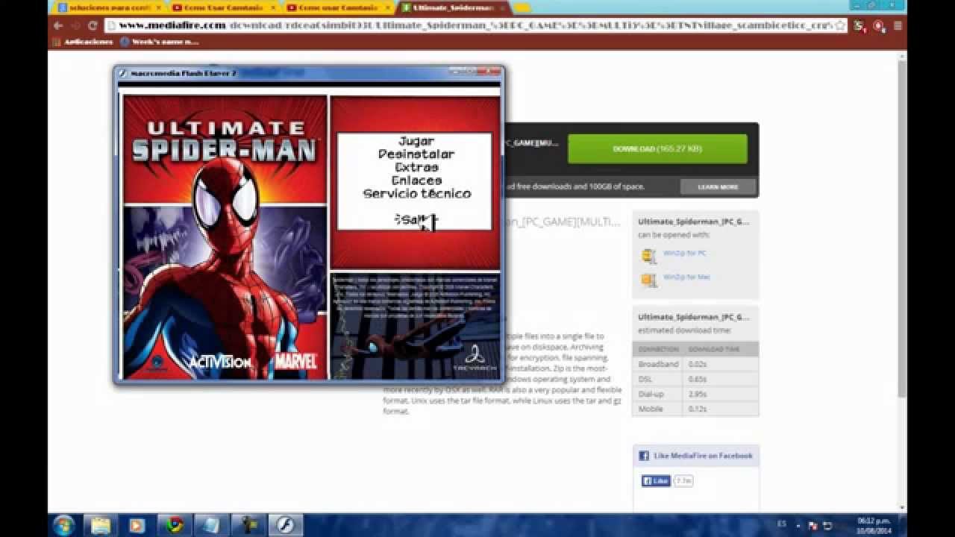Open Windows Explorer from the taskbar
This screenshot has height=537, width=955.
100,526
